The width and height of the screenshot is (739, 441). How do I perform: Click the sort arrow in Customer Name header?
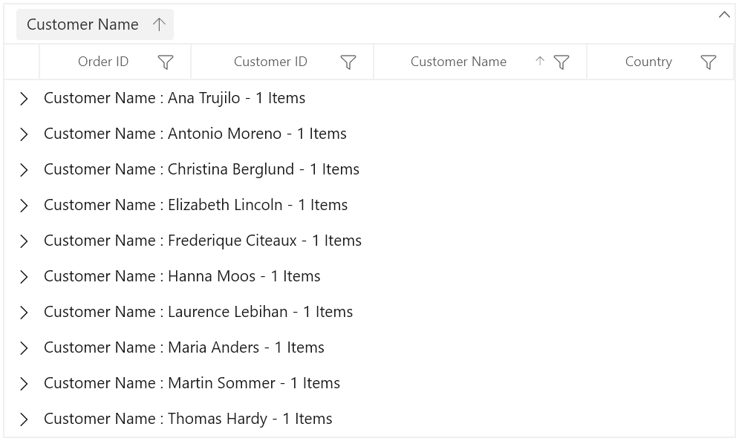(540, 61)
